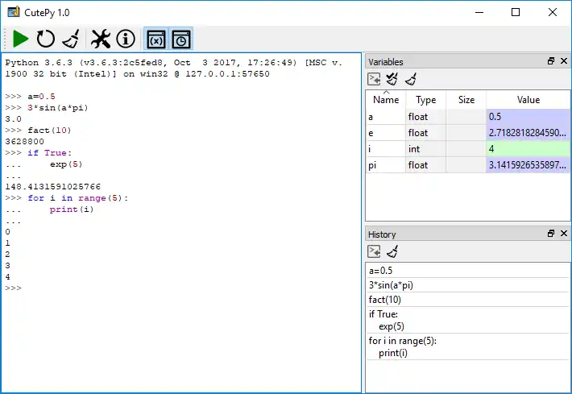Click the console output 148.4131591025766

(x=53, y=187)
